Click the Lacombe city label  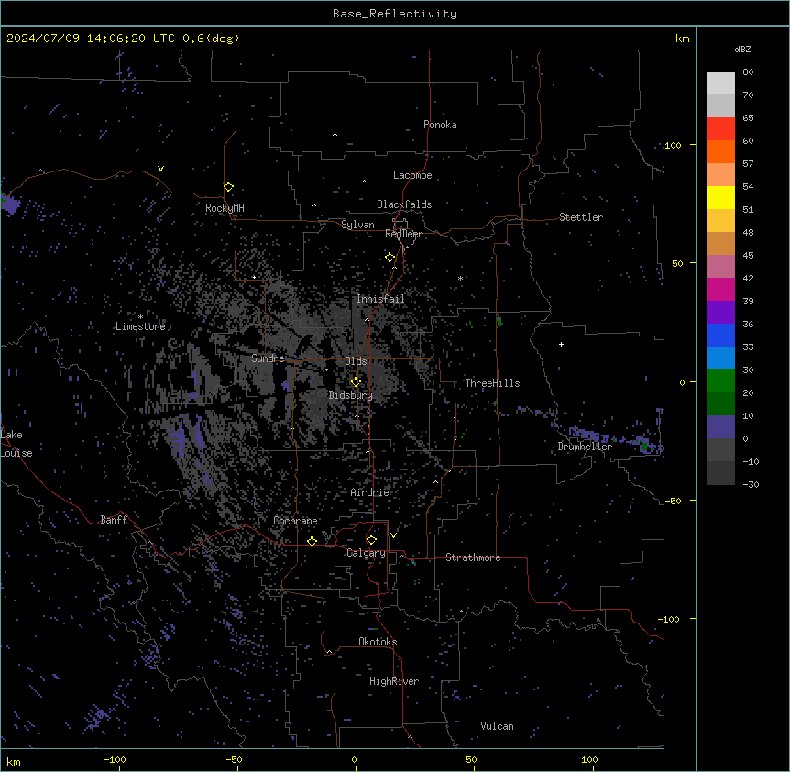point(412,175)
